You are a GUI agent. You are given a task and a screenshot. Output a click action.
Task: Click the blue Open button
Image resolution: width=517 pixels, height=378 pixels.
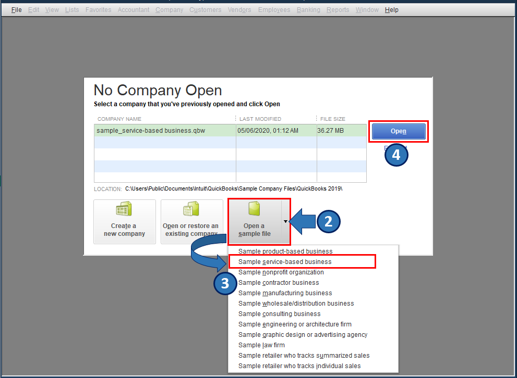point(398,131)
